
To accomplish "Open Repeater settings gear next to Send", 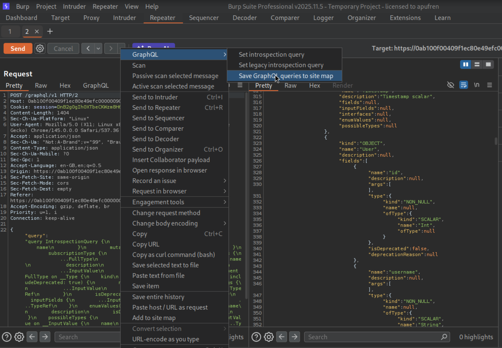I will (x=40, y=48).
